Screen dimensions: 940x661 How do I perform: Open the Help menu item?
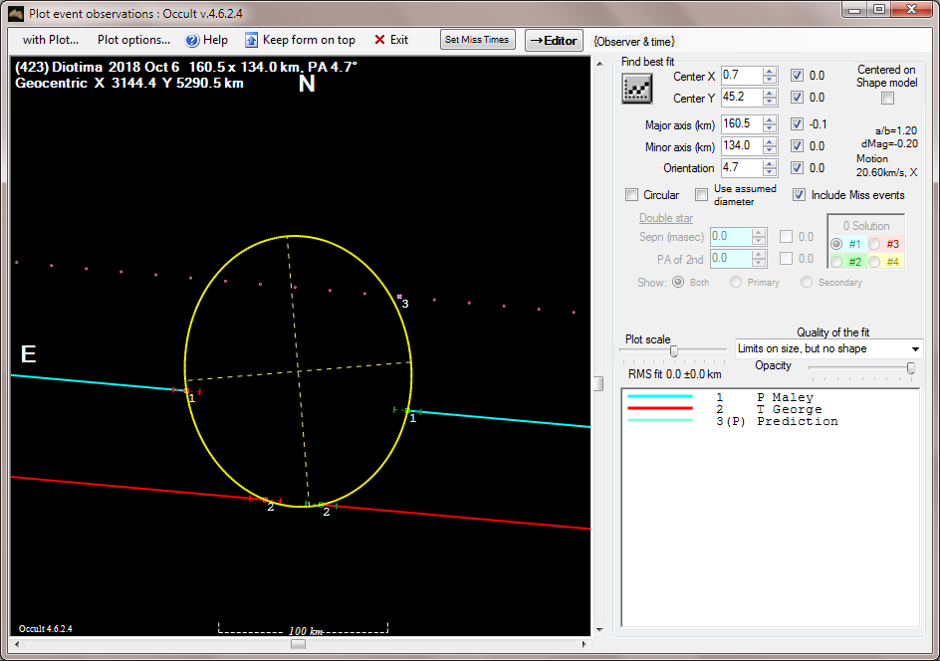[x=207, y=40]
